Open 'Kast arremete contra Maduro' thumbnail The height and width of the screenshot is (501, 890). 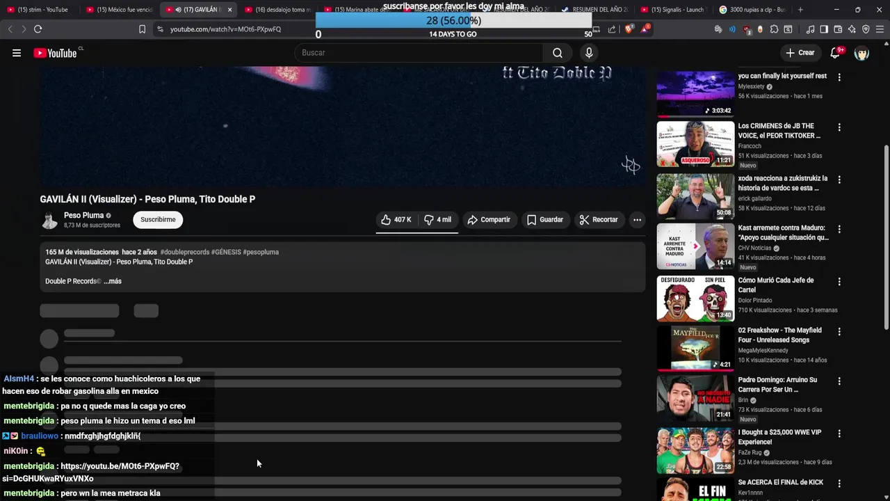(x=695, y=246)
